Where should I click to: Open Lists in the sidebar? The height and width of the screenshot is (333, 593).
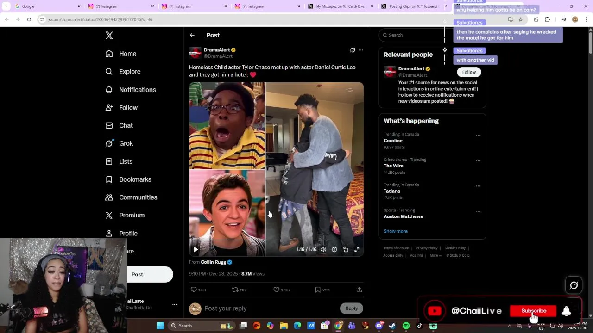(119, 161)
